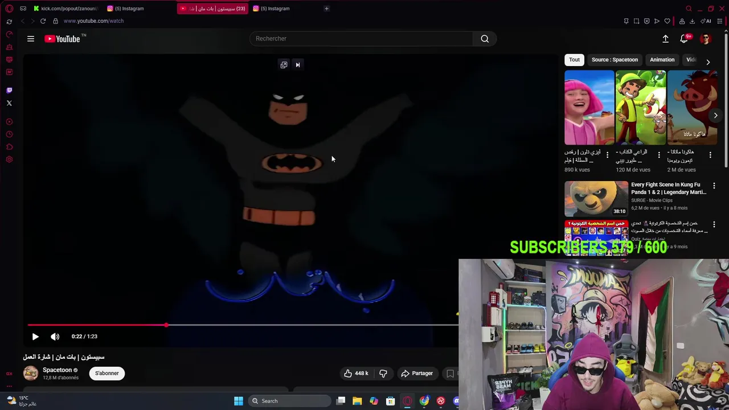729x410 pixels.
Task: Go back with the back arrow
Action: tap(22, 21)
